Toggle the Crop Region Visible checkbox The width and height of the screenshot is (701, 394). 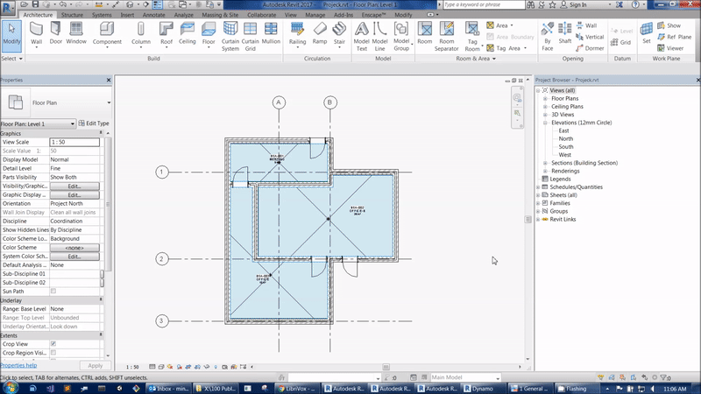53,353
